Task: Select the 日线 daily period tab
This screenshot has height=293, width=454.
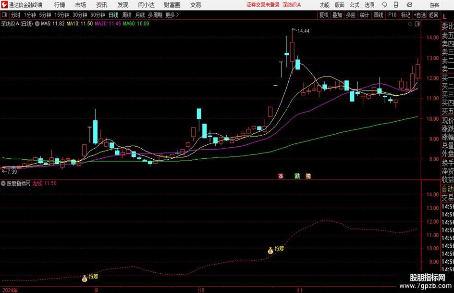Action: pos(113,15)
